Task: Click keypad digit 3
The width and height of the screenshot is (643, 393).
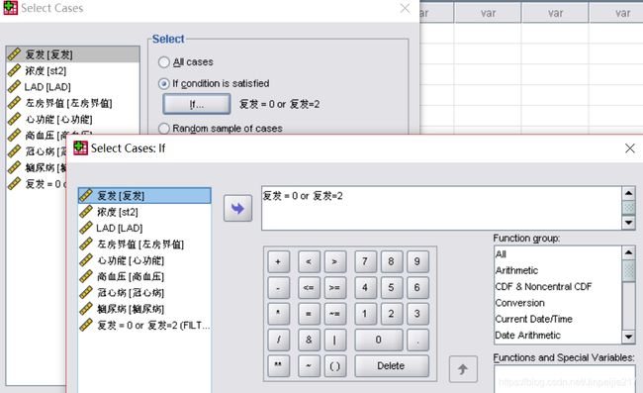Action: coord(417,314)
